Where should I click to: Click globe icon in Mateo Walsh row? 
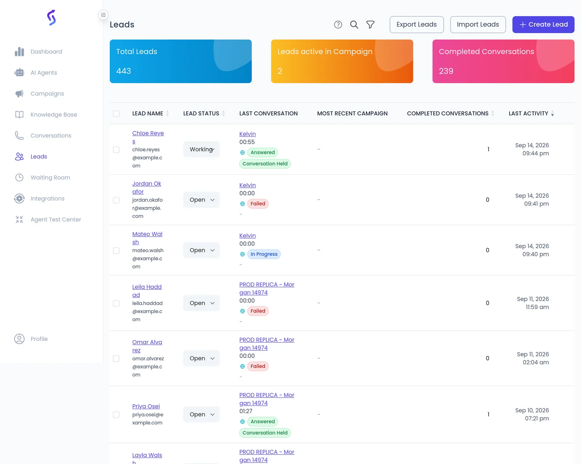pos(242,254)
